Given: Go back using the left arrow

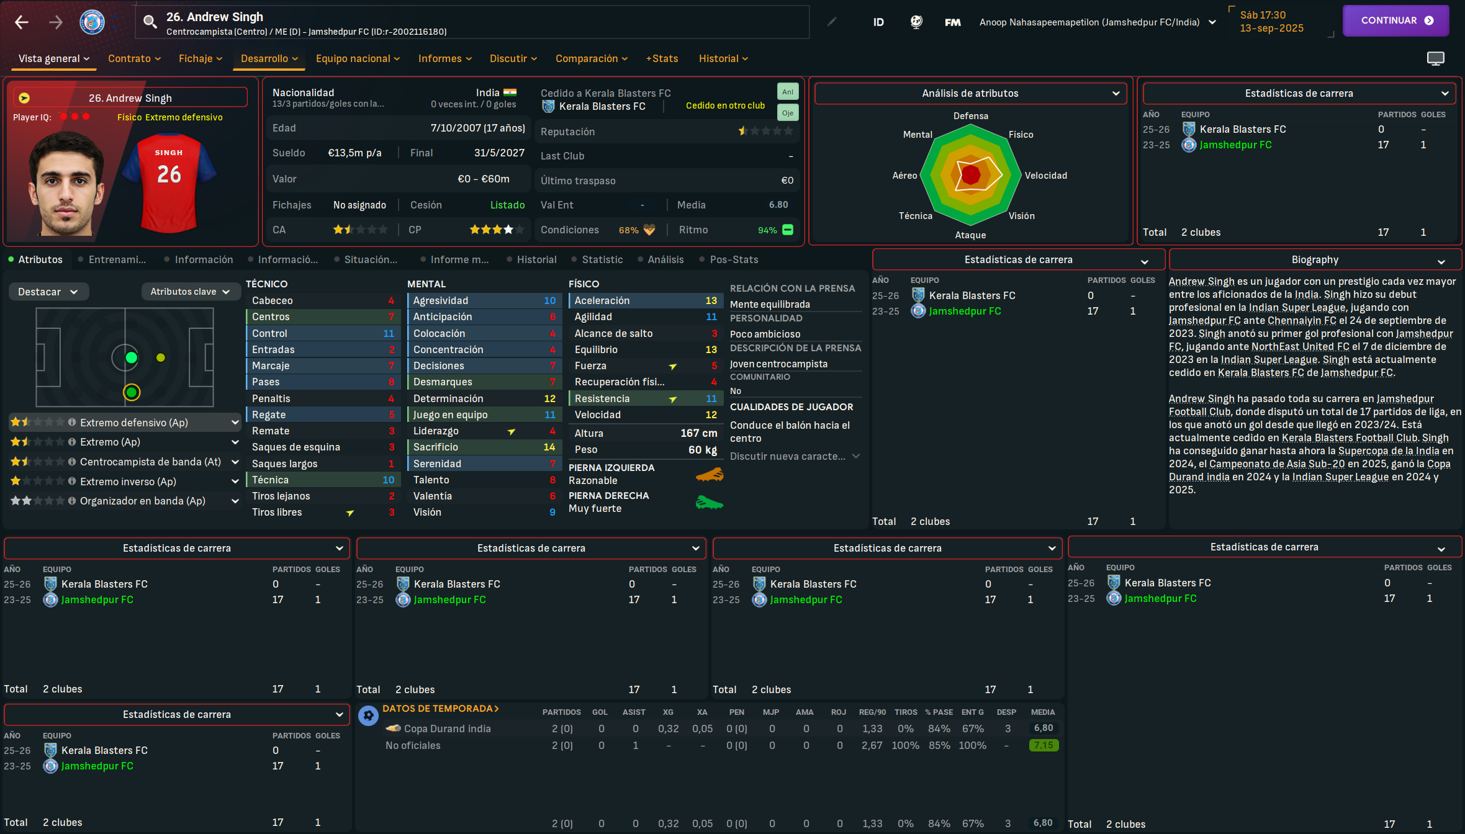Looking at the screenshot, I should click(22, 22).
